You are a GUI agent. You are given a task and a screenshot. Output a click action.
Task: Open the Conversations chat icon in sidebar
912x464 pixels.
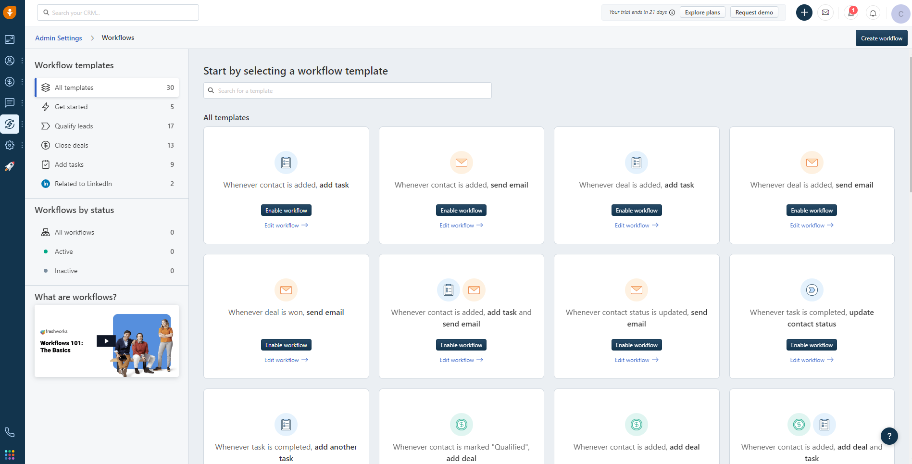pos(10,102)
